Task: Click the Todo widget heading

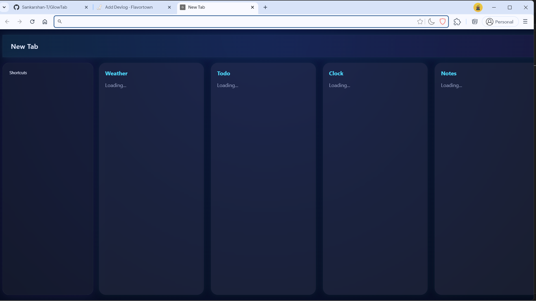Action: (223, 73)
